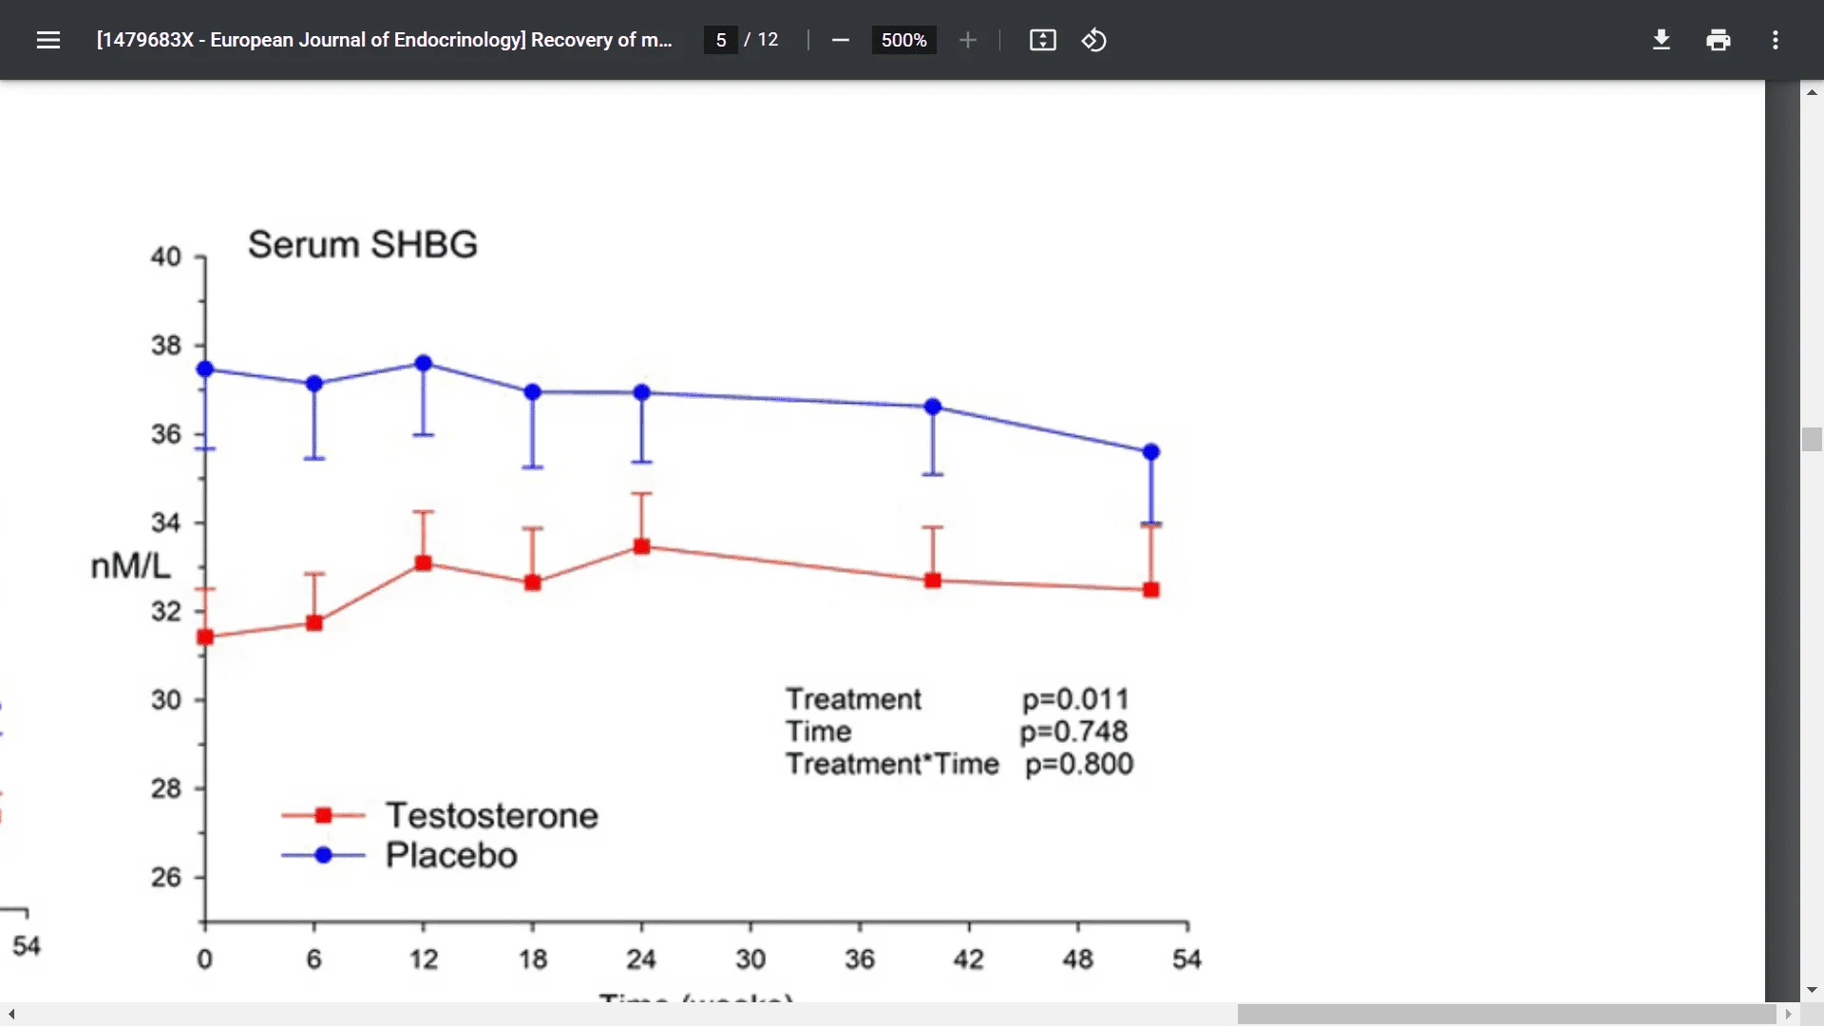This screenshot has width=1824, height=1026.
Task: Click the 'Placebo' legend label
Action: pos(451,855)
